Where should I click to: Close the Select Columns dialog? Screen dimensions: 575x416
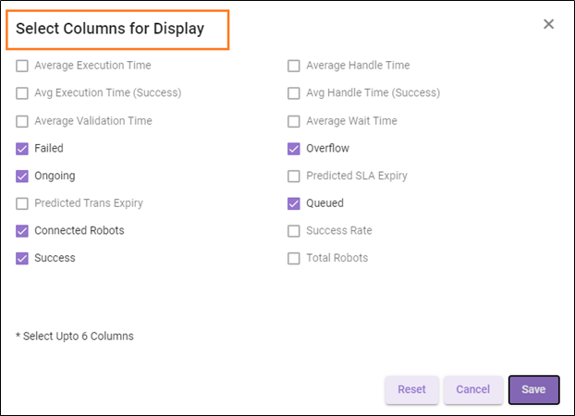(548, 24)
